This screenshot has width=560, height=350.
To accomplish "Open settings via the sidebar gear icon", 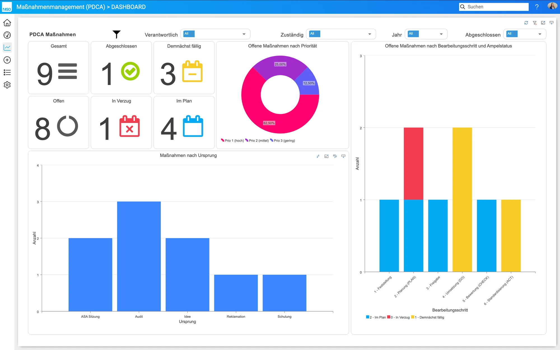I will (7, 85).
